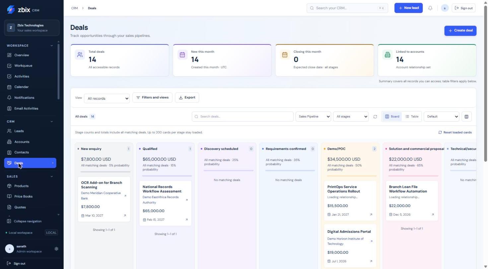
Task: Open the user avatar in top bar
Action: [x=445, y=8]
